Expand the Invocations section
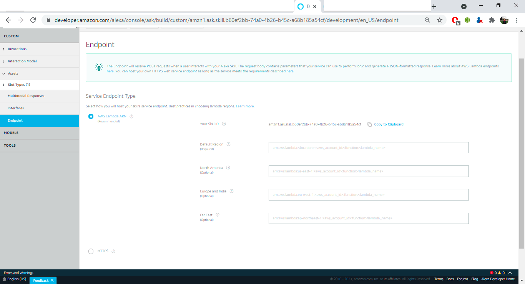 click(40, 49)
